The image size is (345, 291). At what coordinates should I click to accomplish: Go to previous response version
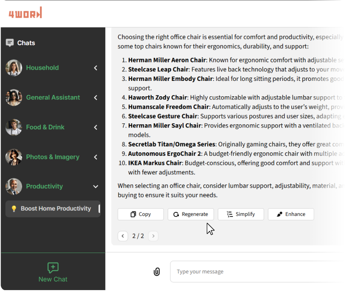click(123, 236)
